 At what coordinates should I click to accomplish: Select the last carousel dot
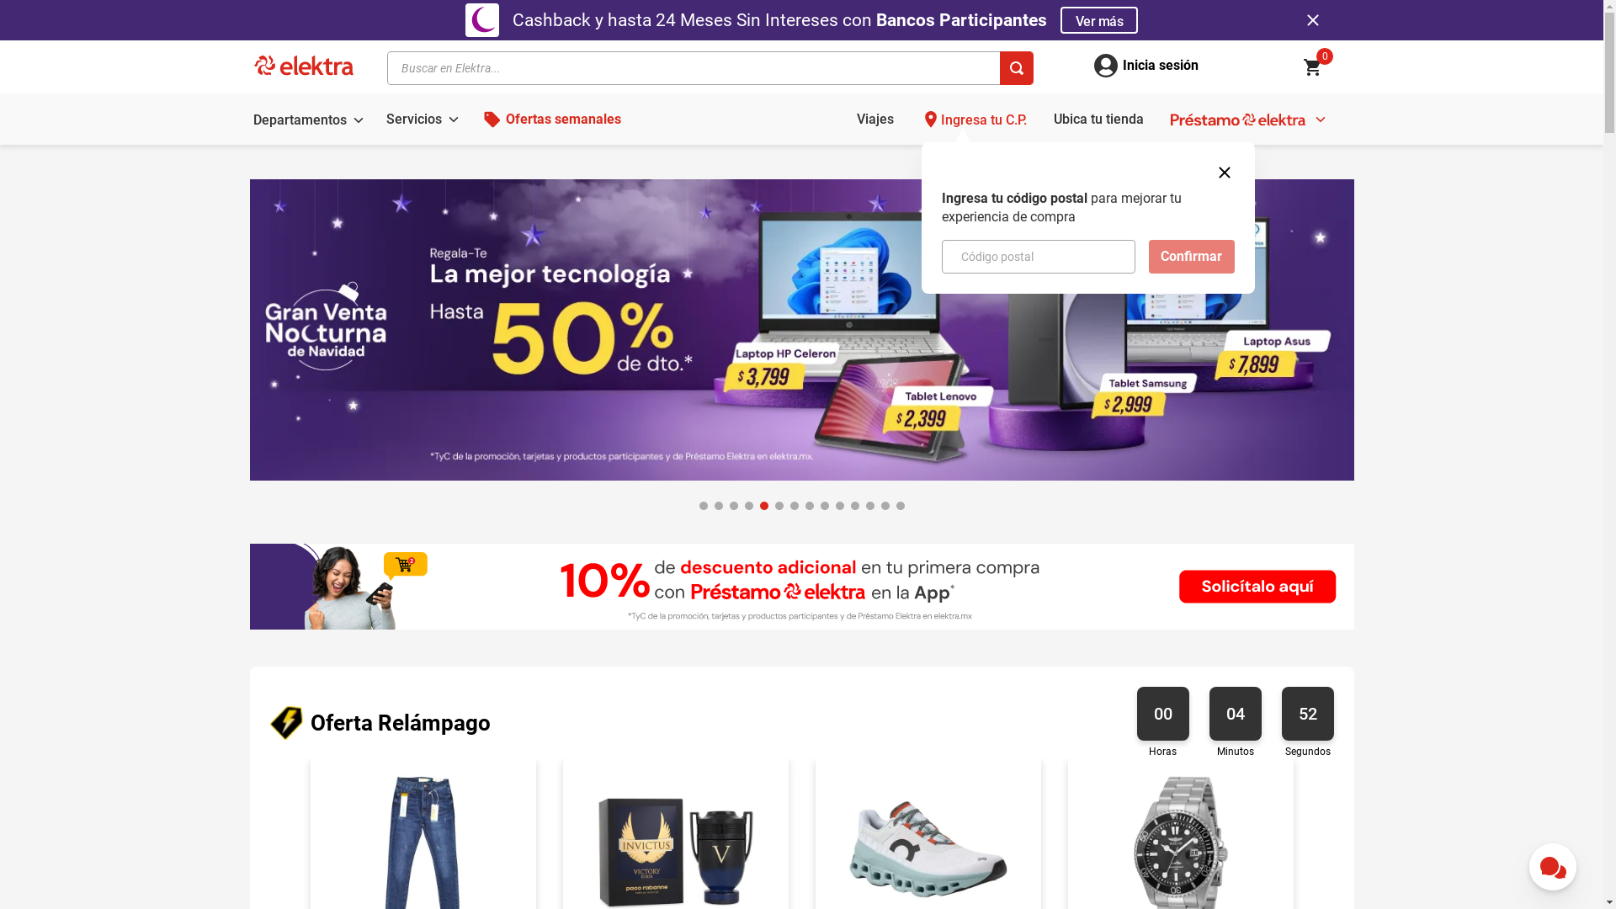point(901,506)
